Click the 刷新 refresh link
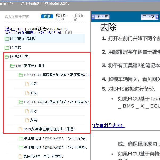This screenshot has width=160, height=160. [68, 33]
